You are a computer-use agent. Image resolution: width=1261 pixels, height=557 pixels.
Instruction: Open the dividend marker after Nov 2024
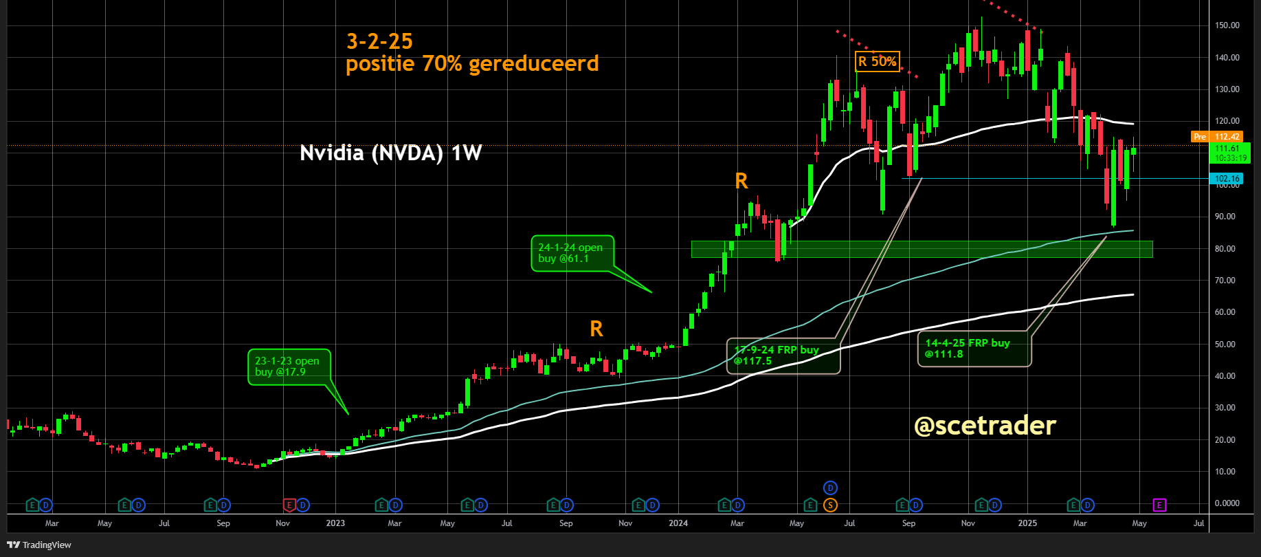tap(994, 505)
